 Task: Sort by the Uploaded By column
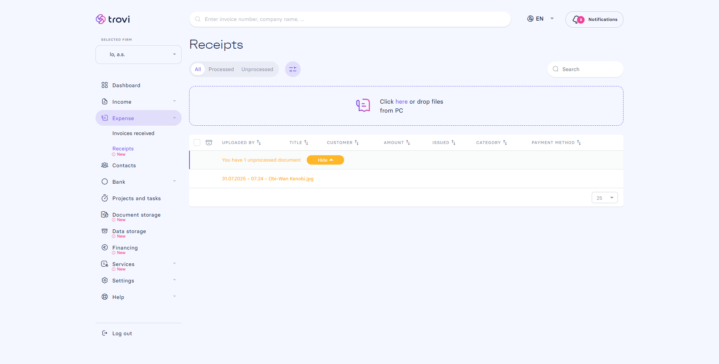(241, 143)
